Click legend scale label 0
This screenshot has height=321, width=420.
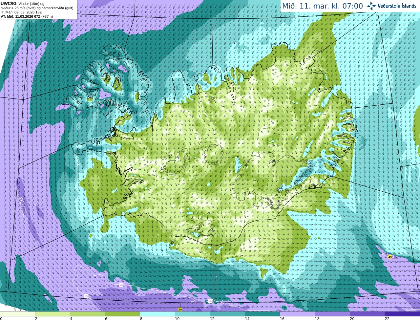tap(1, 319)
